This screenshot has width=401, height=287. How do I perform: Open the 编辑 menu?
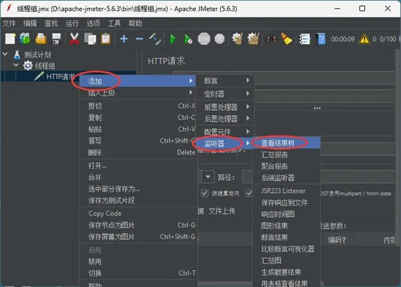tap(30, 23)
